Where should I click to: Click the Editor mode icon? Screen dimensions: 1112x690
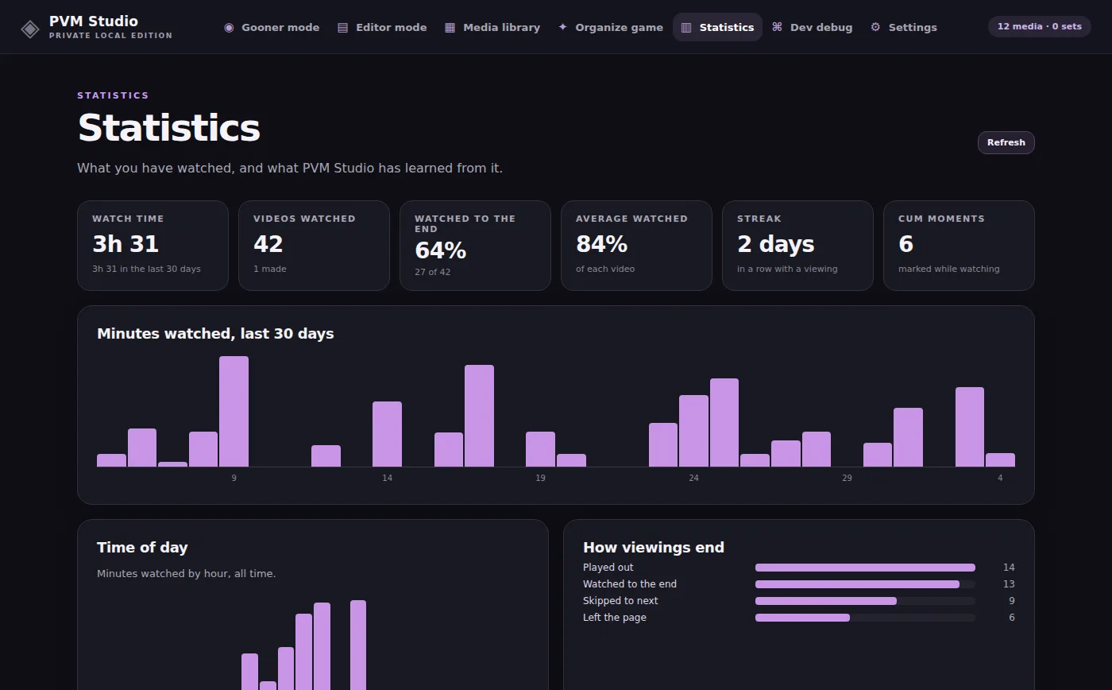pos(343,27)
